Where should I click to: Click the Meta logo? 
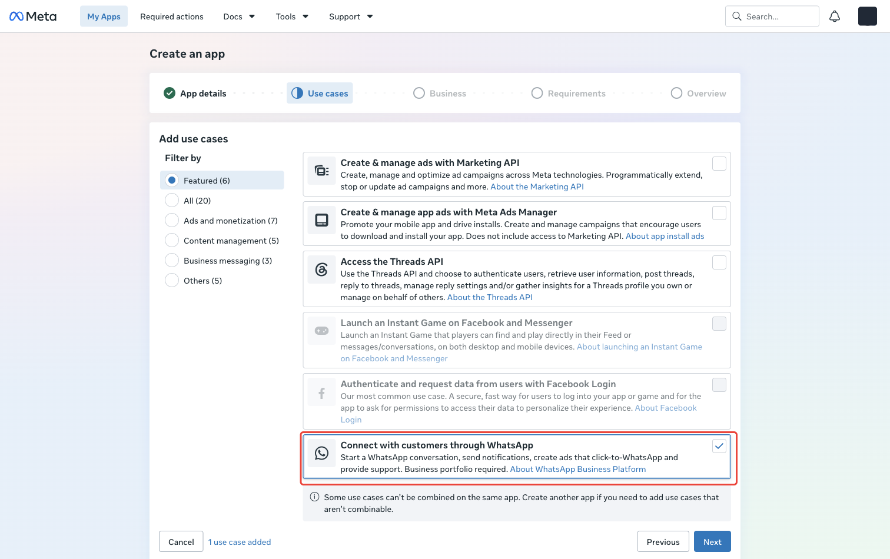click(33, 16)
